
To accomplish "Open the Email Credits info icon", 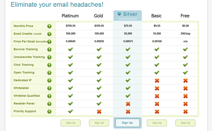I will (x=49, y=34).
